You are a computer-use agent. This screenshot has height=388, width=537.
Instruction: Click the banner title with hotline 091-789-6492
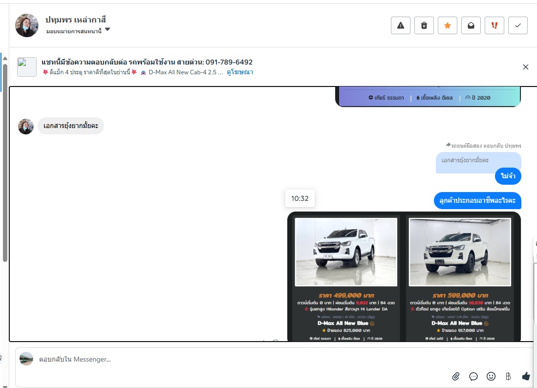click(147, 63)
